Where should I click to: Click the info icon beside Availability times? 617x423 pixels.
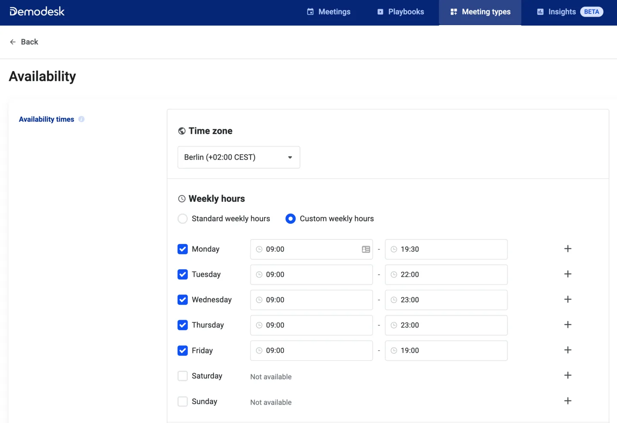coord(81,119)
